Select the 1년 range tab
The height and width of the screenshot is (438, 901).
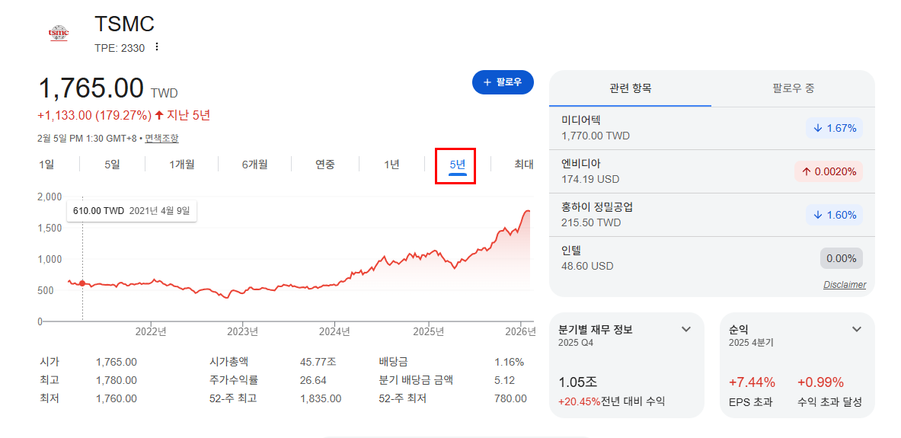(x=392, y=165)
